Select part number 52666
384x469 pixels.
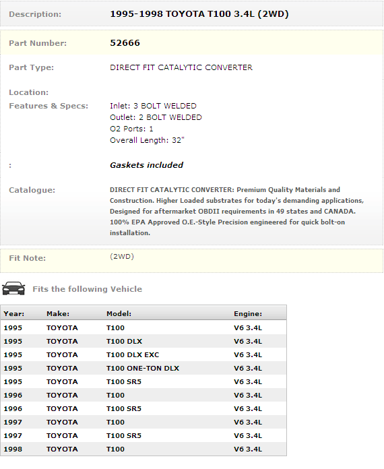coord(125,42)
